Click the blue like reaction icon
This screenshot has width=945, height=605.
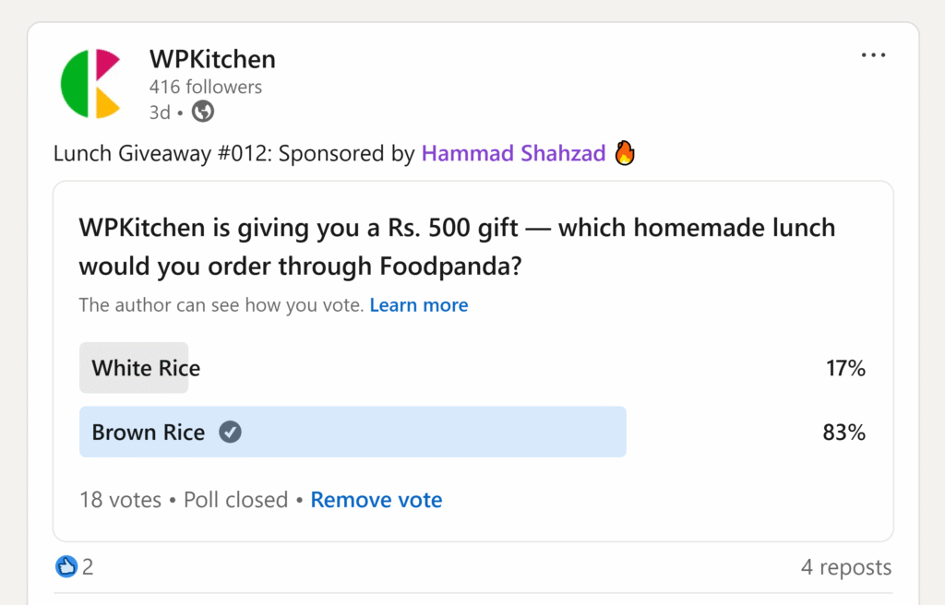pos(66,566)
